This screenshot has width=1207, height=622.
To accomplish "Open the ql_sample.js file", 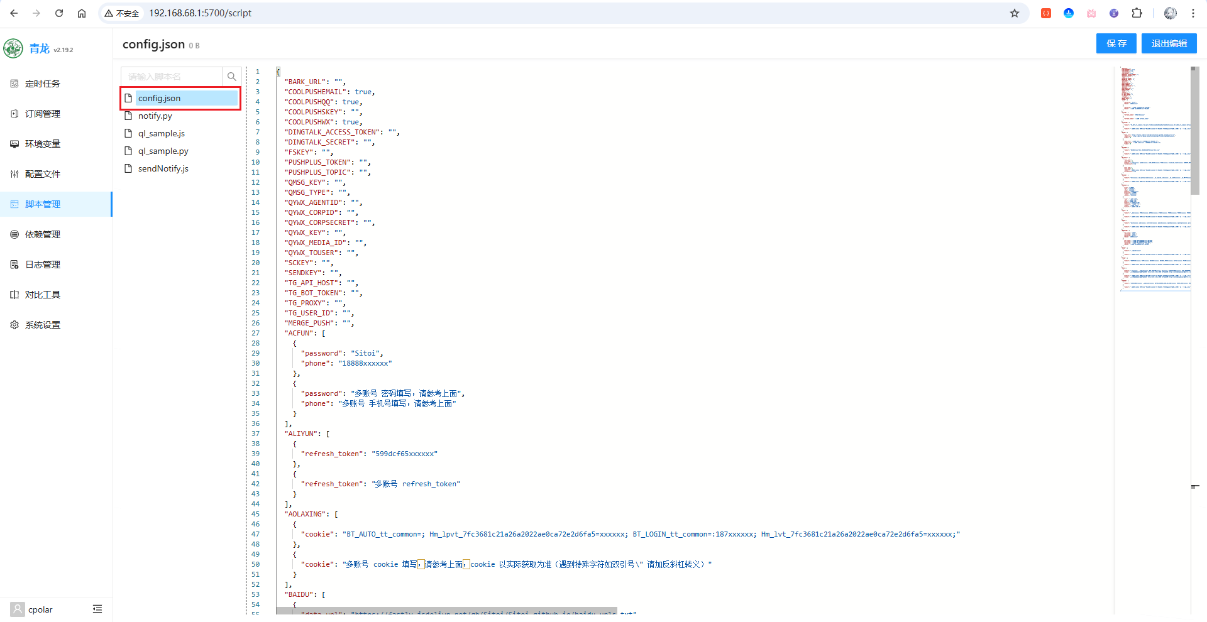I will click(162, 133).
